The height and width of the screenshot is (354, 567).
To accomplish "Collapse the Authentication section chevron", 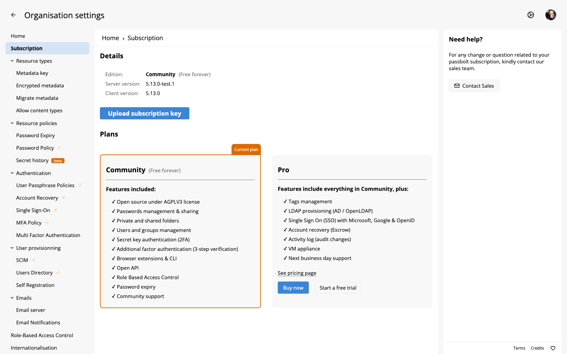I will point(12,173).
